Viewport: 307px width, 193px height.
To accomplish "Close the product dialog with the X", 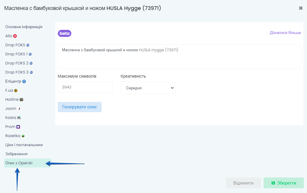I will point(301,8).
